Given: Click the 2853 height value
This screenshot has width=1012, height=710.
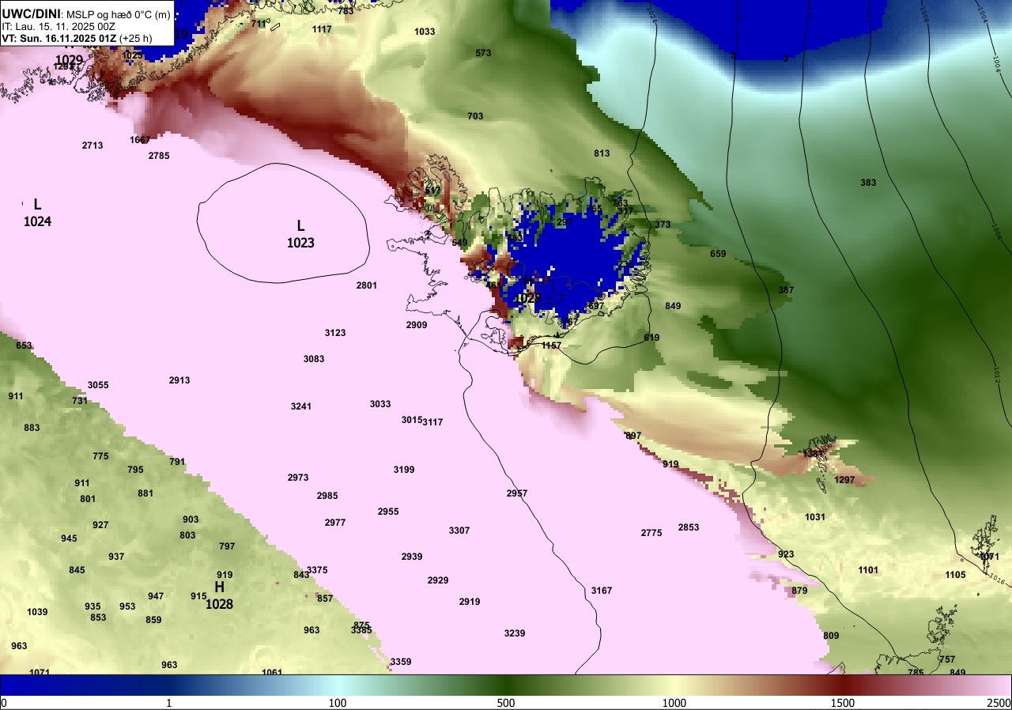Looking at the screenshot, I should click(689, 527).
